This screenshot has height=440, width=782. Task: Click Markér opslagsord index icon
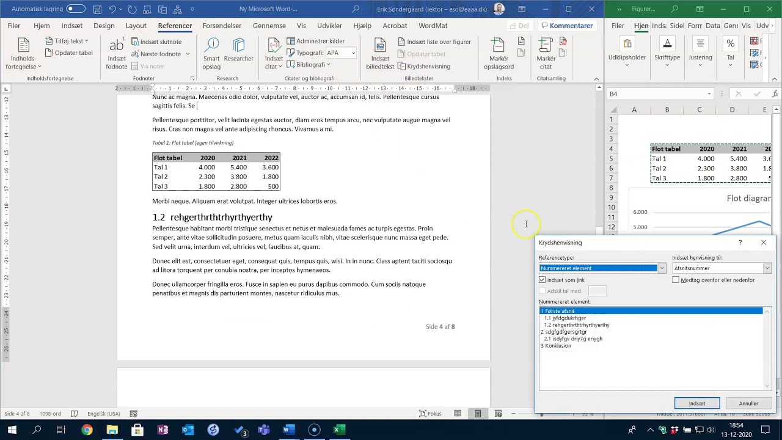click(x=499, y=54)
